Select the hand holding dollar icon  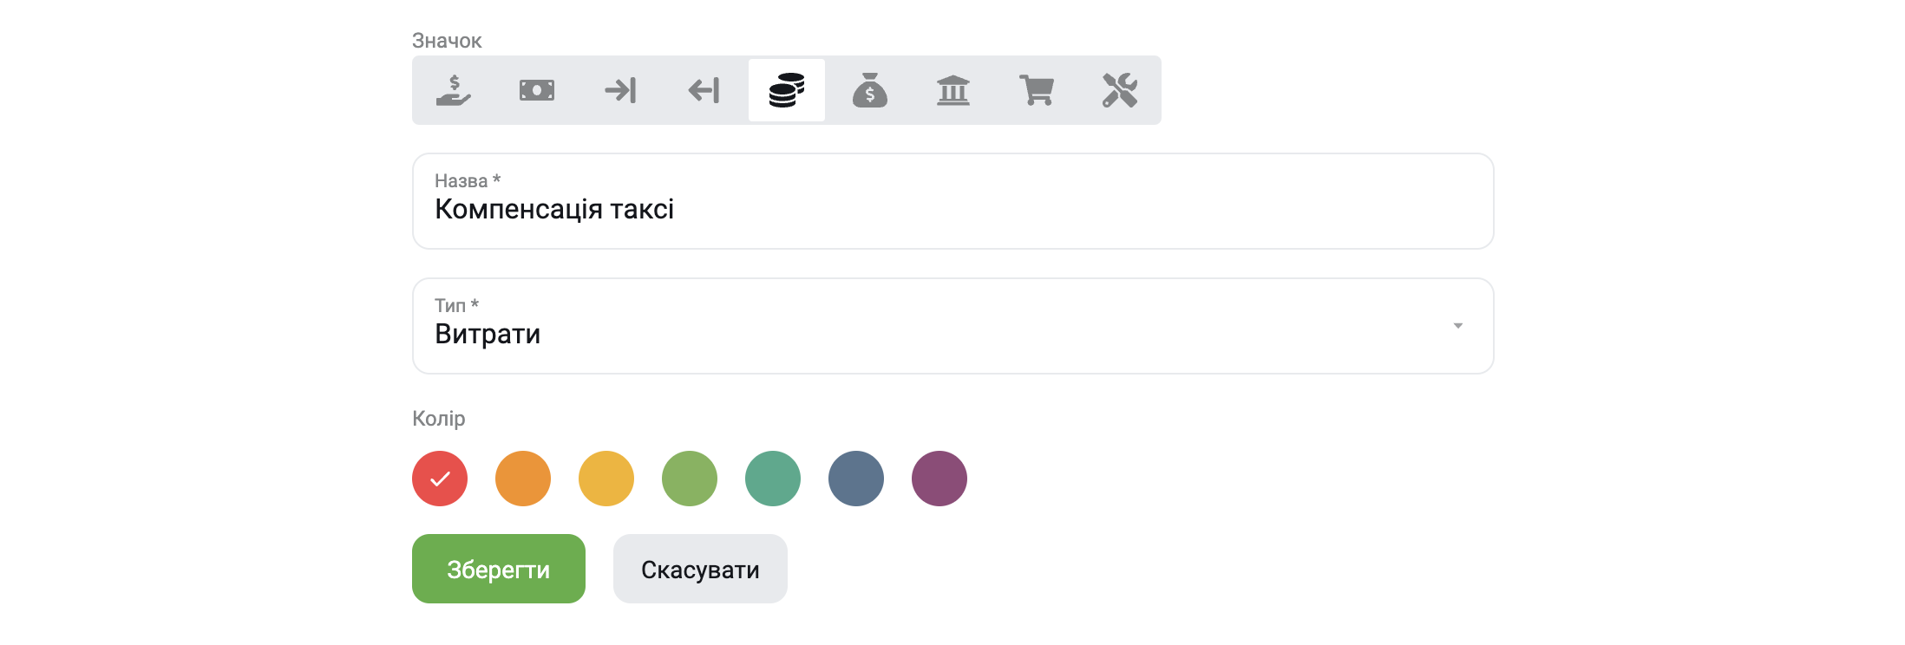[x=454, y=90]
